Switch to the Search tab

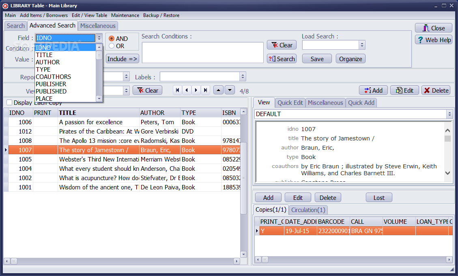(16, 25)
